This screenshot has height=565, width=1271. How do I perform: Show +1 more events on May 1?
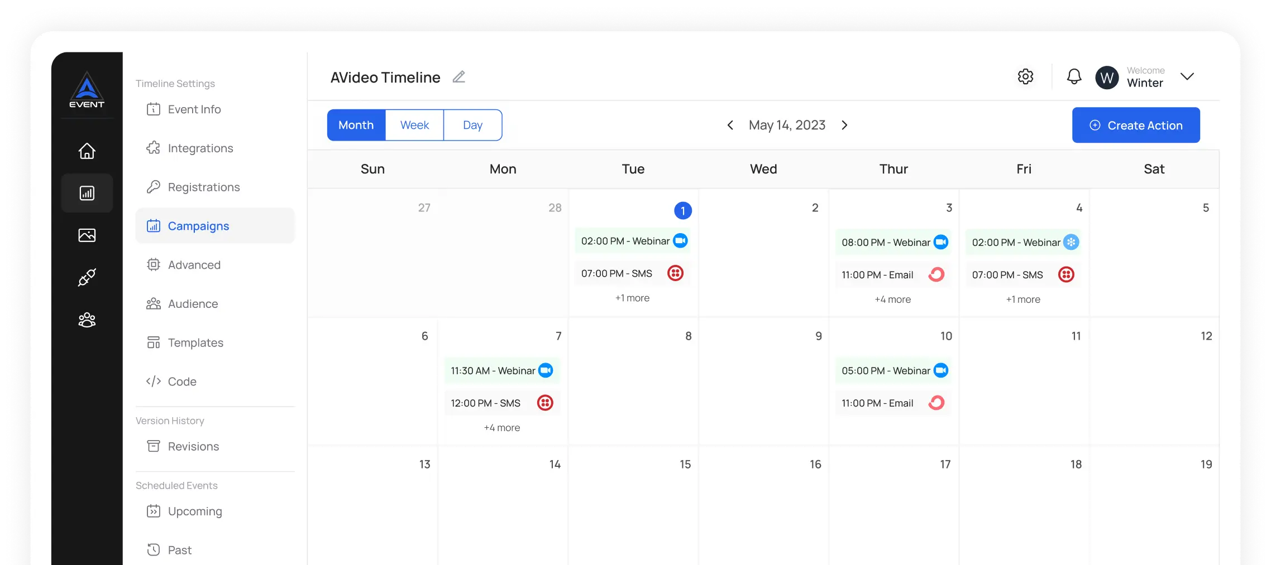[x=632, y=298]
